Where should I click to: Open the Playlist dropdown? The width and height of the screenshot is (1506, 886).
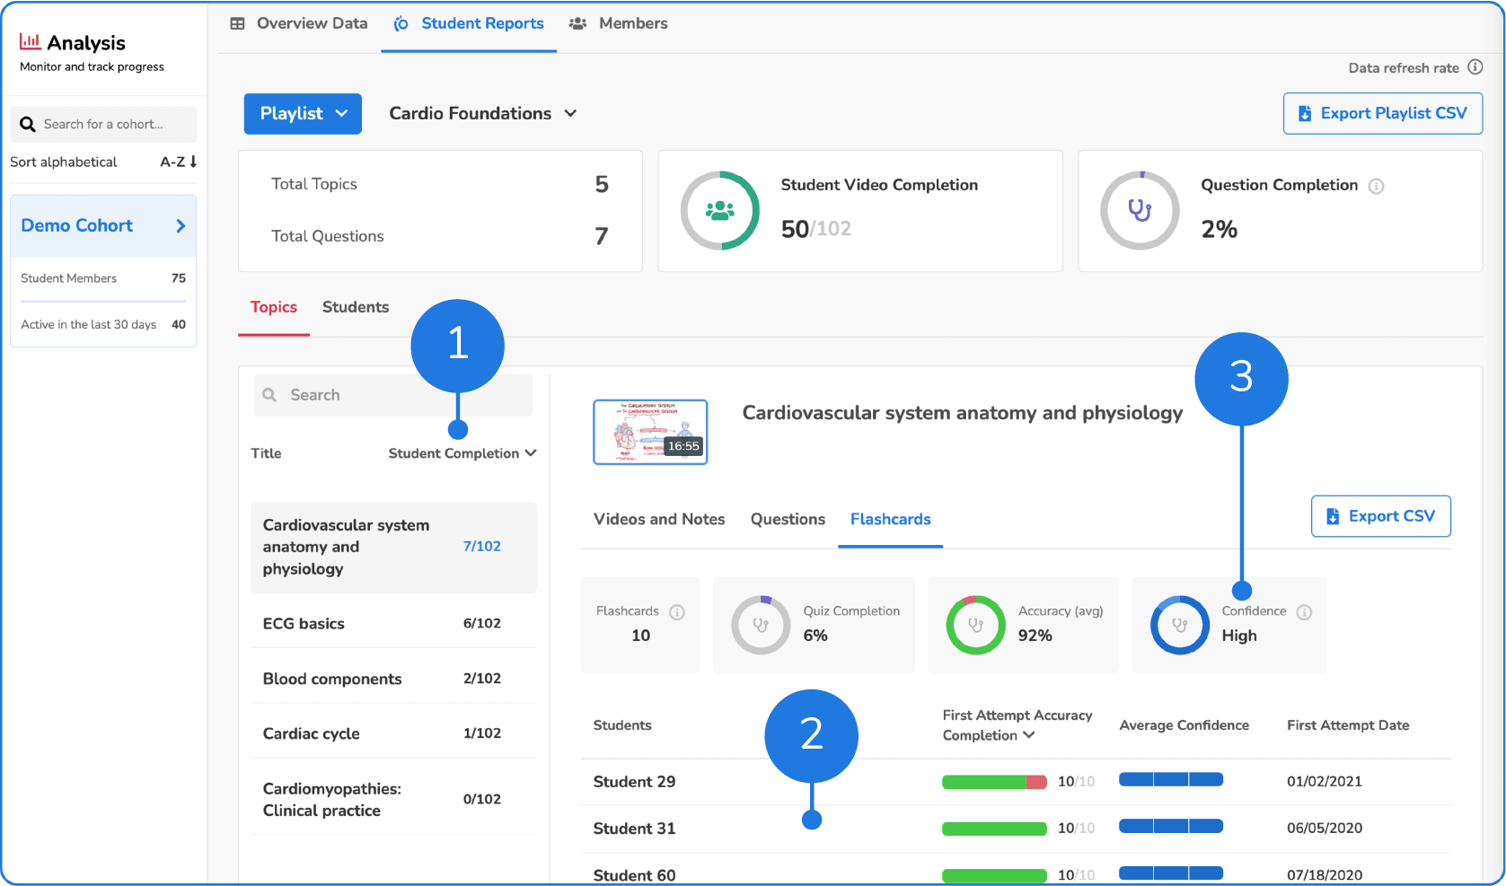point(303,114)
